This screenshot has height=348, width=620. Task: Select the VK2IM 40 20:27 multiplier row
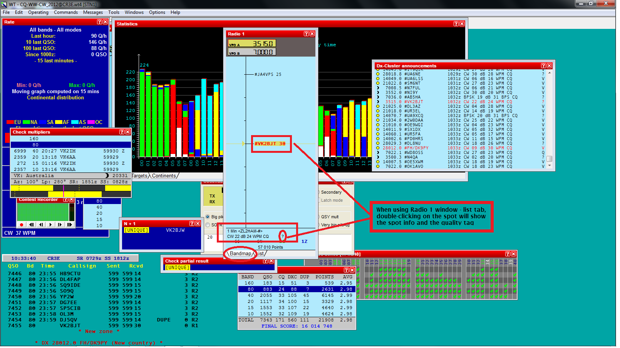click(x=71, y=151)
